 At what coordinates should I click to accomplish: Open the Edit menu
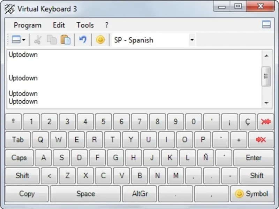(x=59, y=25)
